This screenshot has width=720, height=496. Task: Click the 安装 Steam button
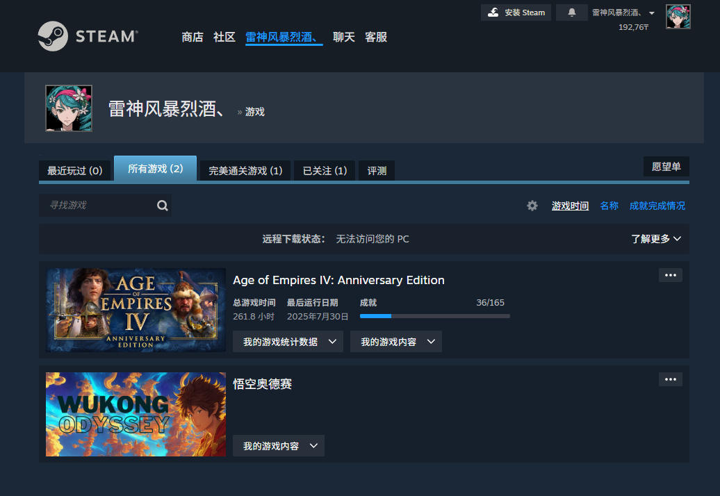[516, 13]
